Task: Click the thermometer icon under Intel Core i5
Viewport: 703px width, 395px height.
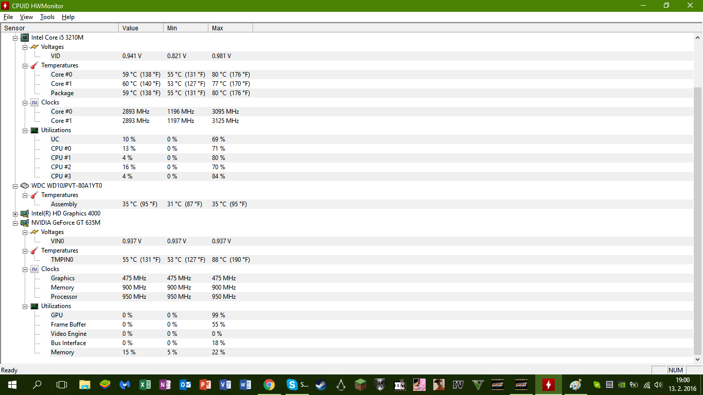Action: tap(34, 65)
